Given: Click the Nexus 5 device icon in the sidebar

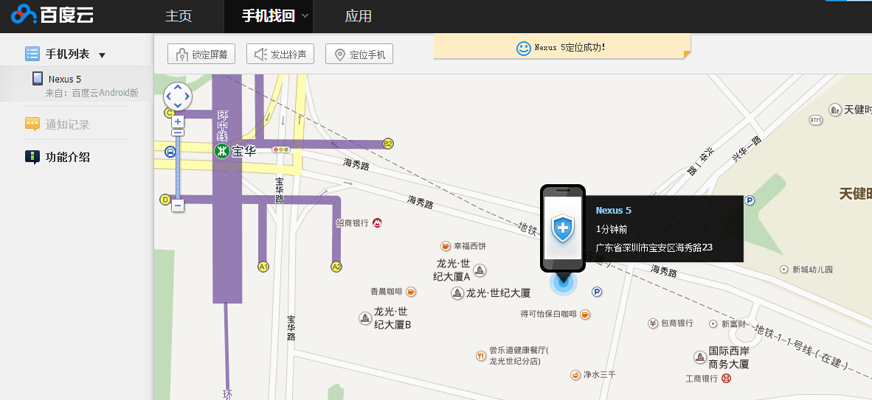Looking at the screenshot, I should tap(38, 78).
